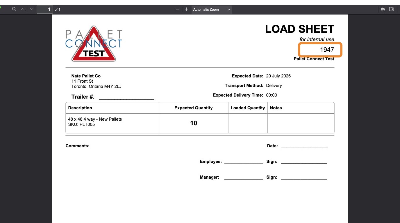Open the find in document search icon

click(14, 9)
